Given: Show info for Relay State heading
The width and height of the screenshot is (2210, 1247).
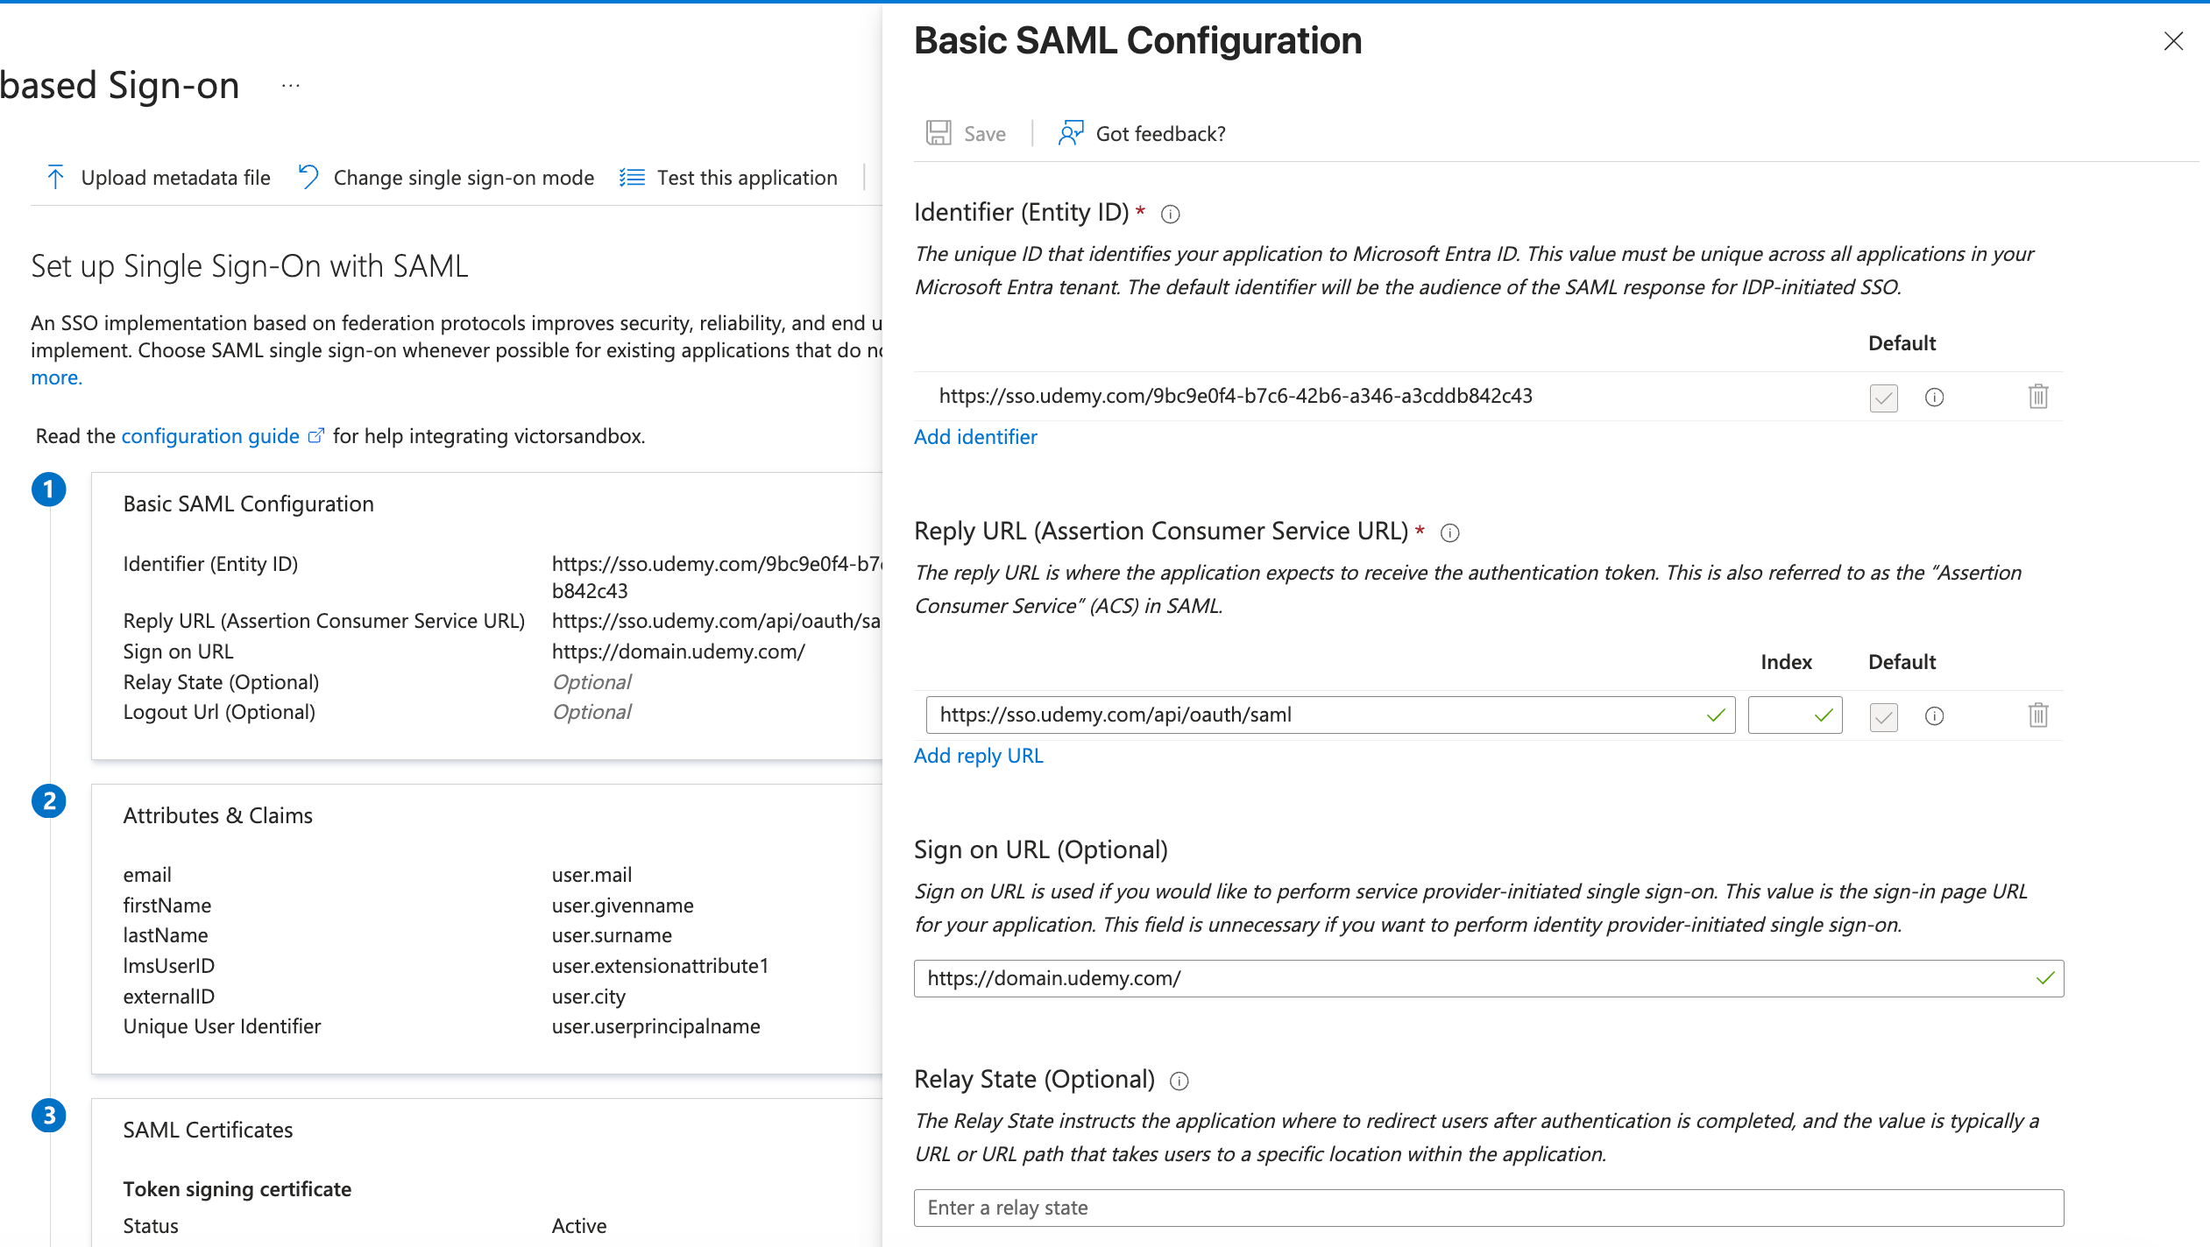Looking at the screenshot, I should [1179, 1081].
